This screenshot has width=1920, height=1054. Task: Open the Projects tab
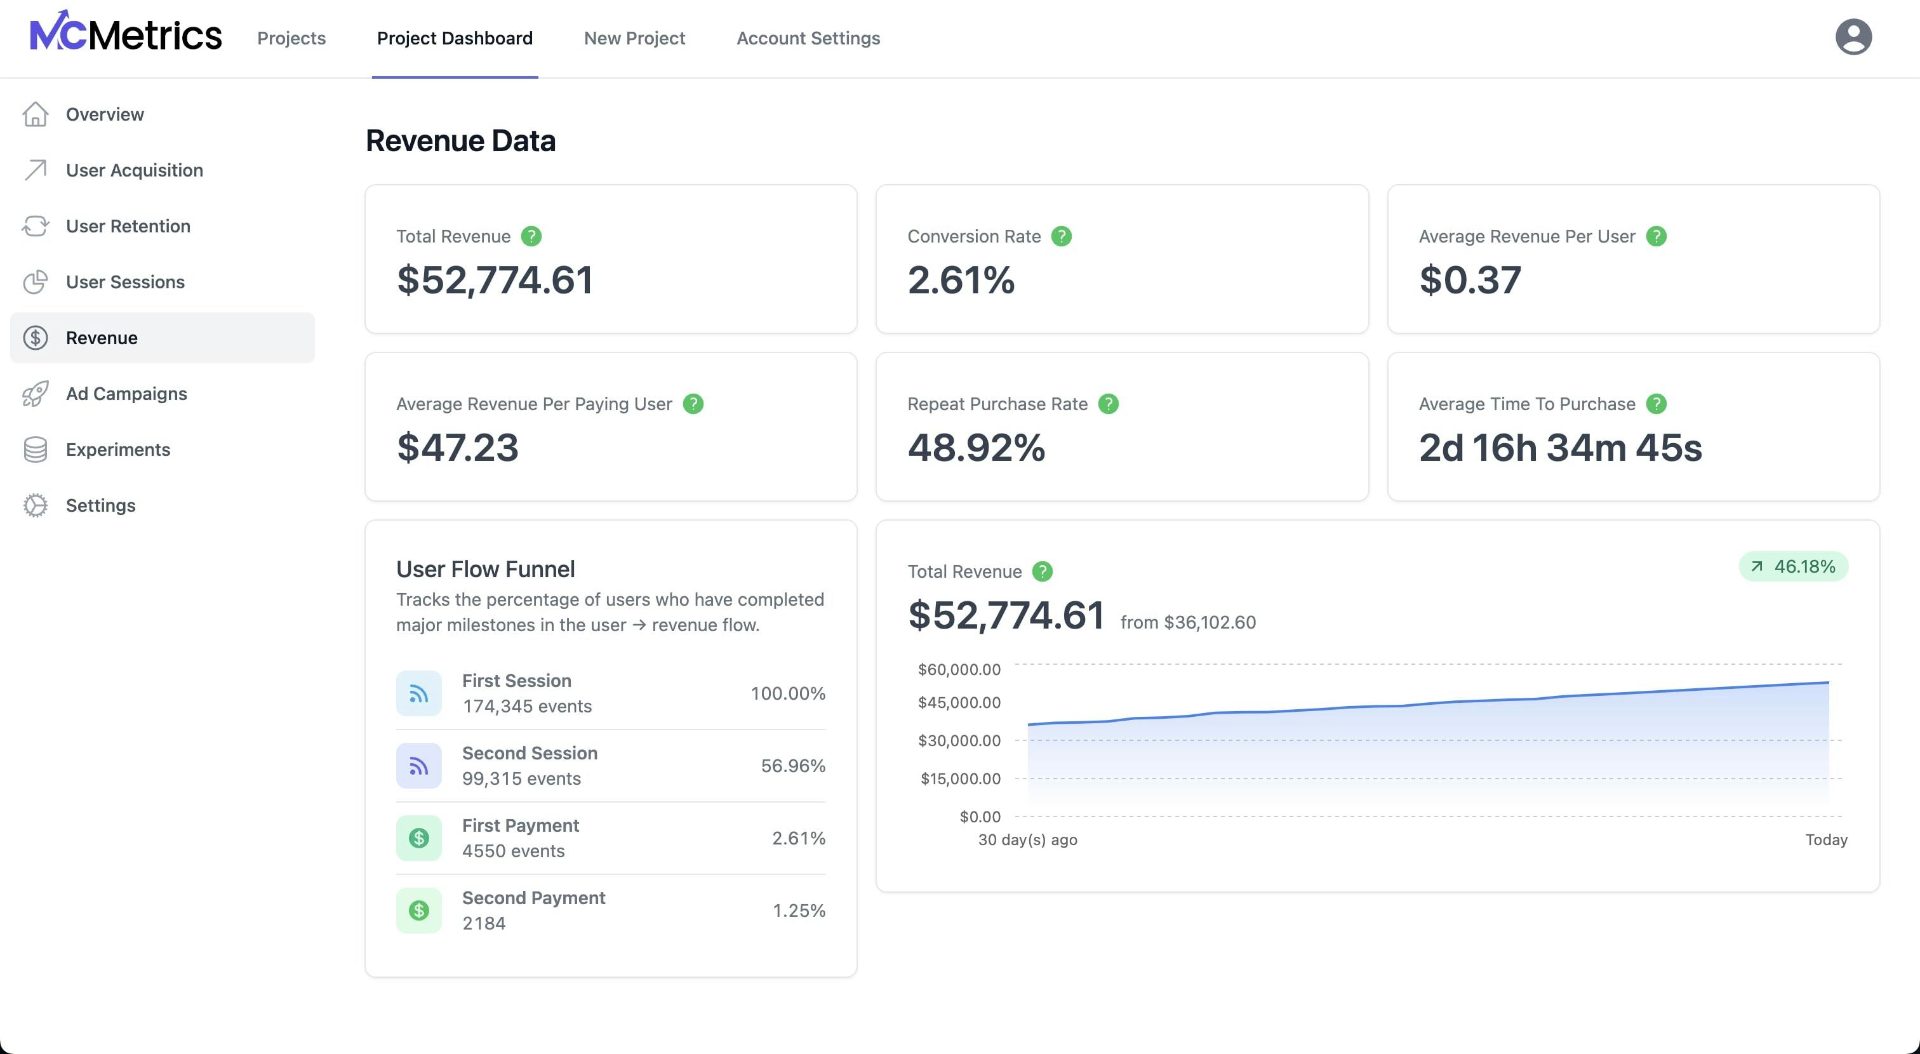[291, 38]
